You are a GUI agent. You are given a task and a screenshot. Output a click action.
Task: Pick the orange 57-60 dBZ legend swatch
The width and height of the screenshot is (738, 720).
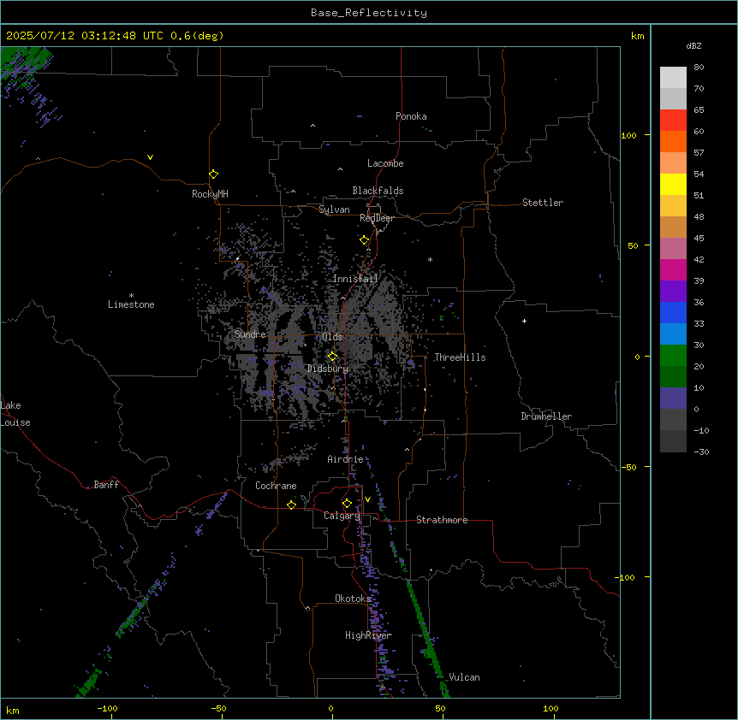click(x=673, y=141)
